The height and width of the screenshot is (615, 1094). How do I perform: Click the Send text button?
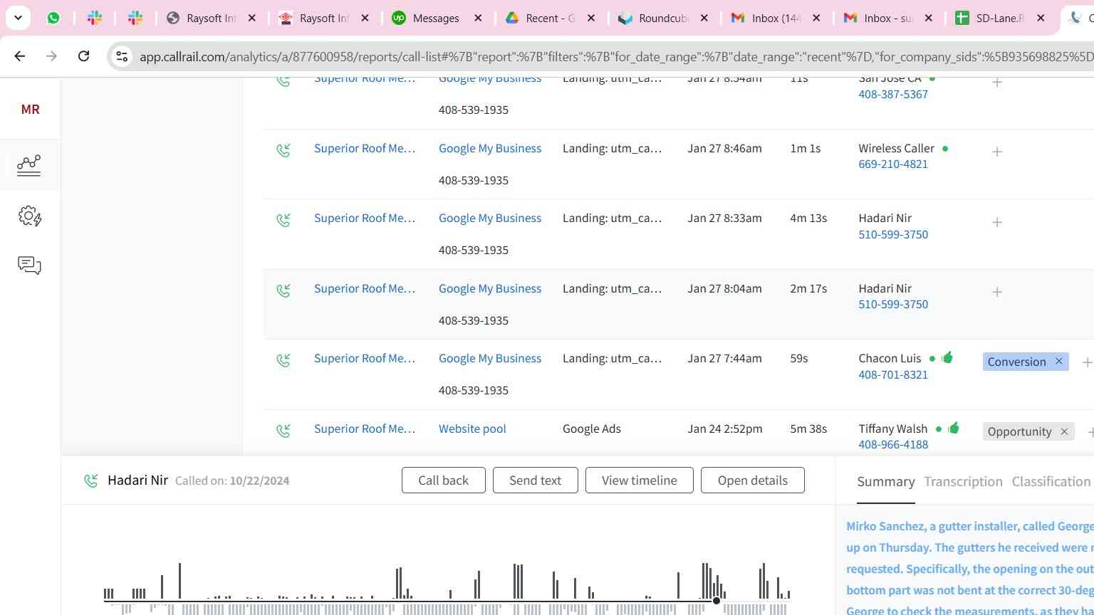[x=535, y=480]
